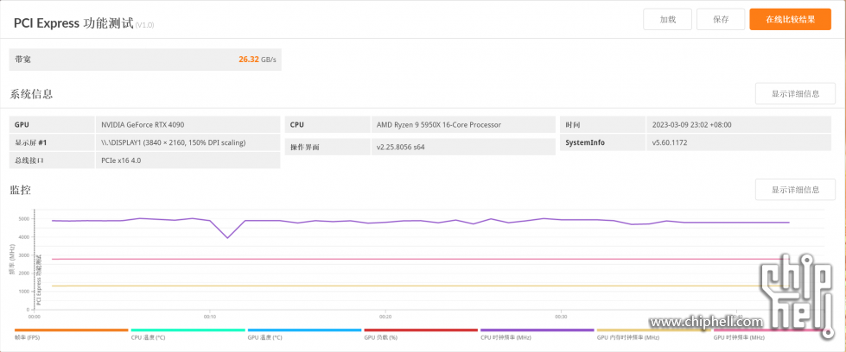Click the 系统信息 section heading
Image resolution: width=846 pixels, height=352 pixels.
pyautogui.click(x=31, y=94)
